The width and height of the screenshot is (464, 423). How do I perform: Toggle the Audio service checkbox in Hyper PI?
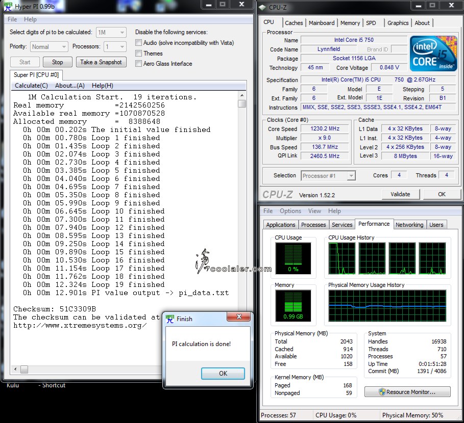[138, 43]
